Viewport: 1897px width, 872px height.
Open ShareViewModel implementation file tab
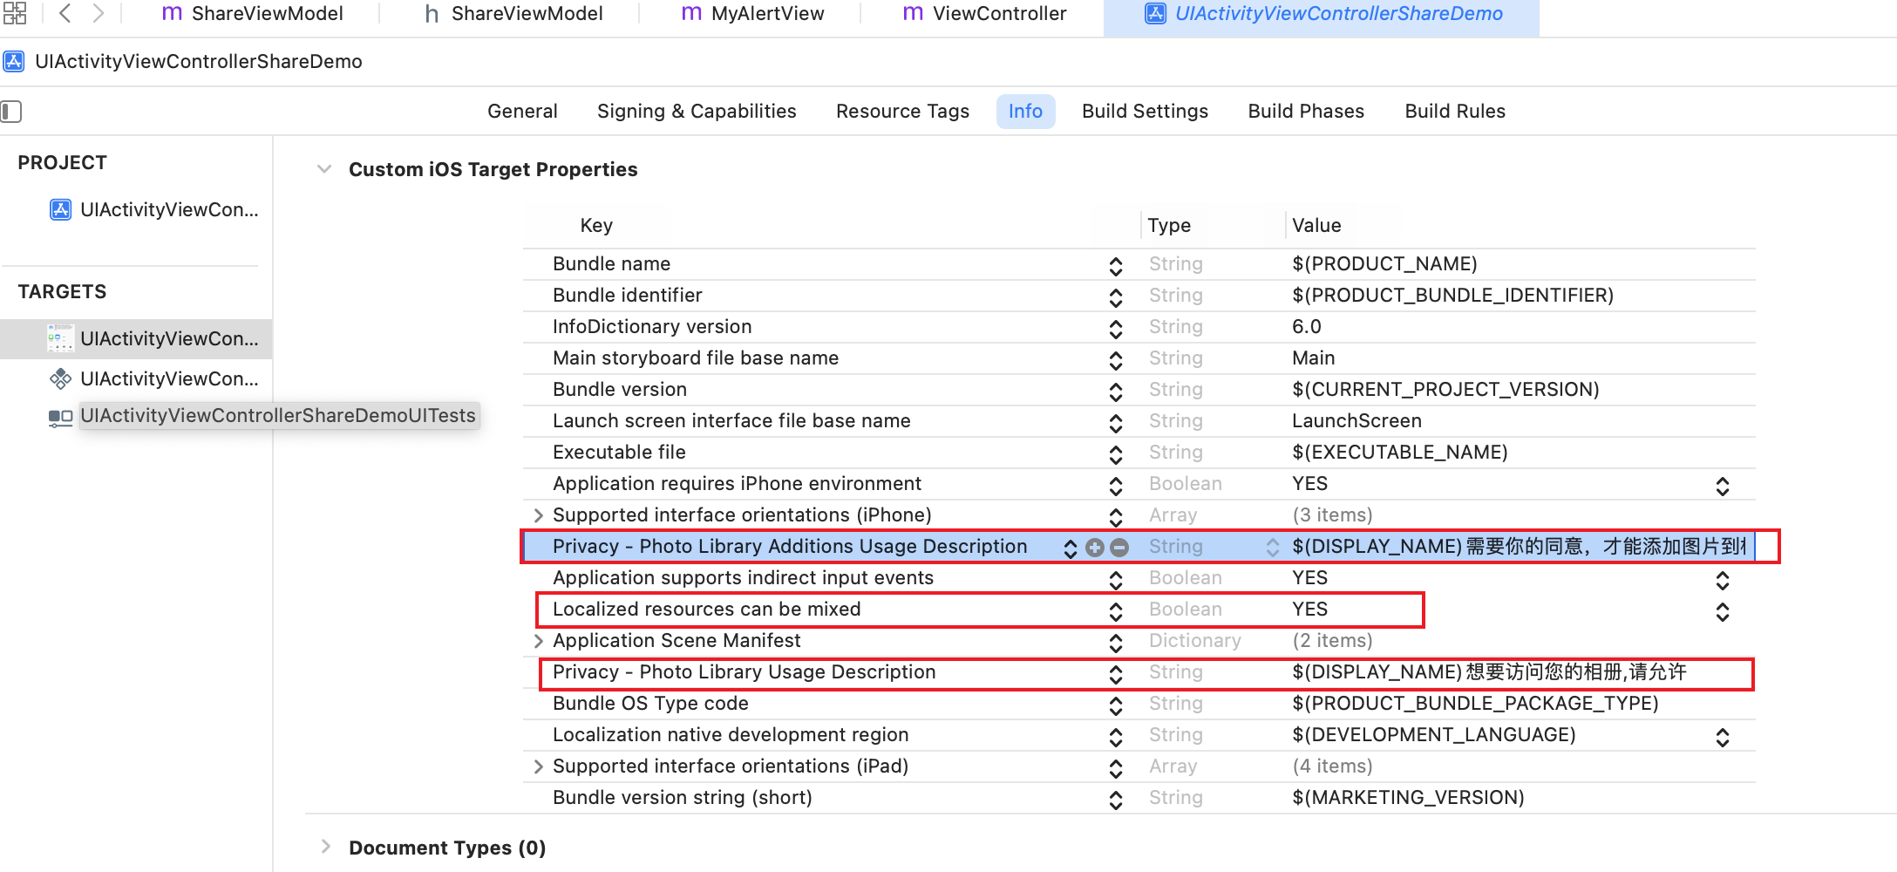pos(253,13)
